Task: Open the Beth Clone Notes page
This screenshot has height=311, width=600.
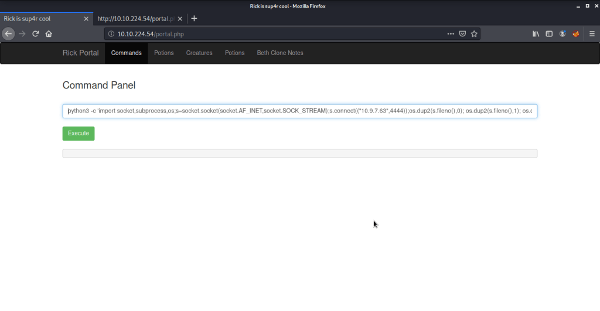Action: (x=280, y=53)
